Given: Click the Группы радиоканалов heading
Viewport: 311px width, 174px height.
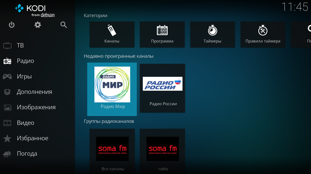Looking at the screenshot, I should click(109, 121).
